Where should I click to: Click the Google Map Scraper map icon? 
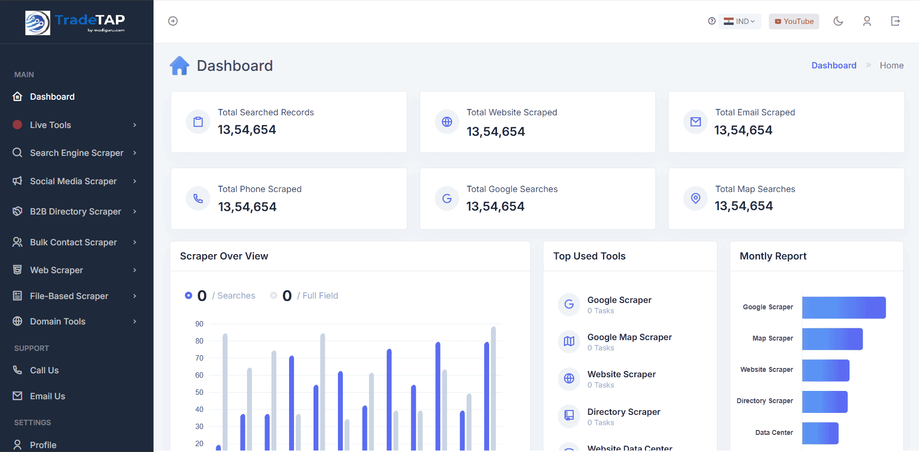pyautogui.click(x=569, y=341)
